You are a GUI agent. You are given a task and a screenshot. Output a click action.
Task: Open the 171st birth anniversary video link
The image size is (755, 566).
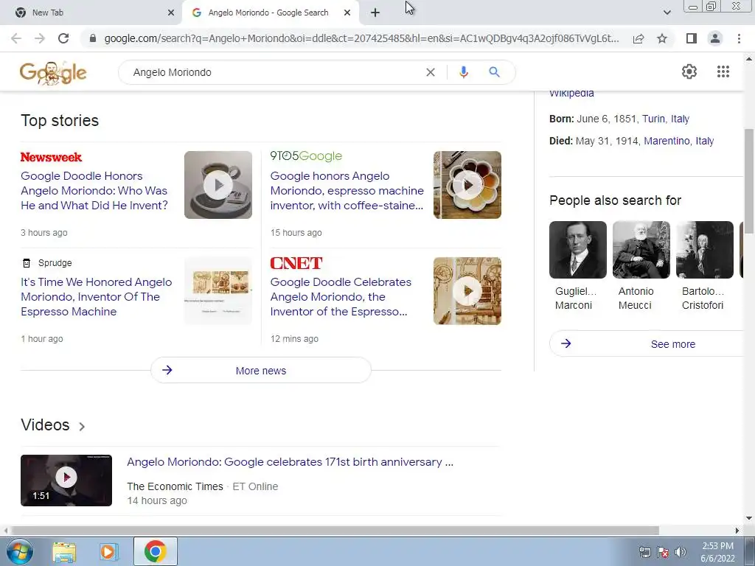coord(290,462)
